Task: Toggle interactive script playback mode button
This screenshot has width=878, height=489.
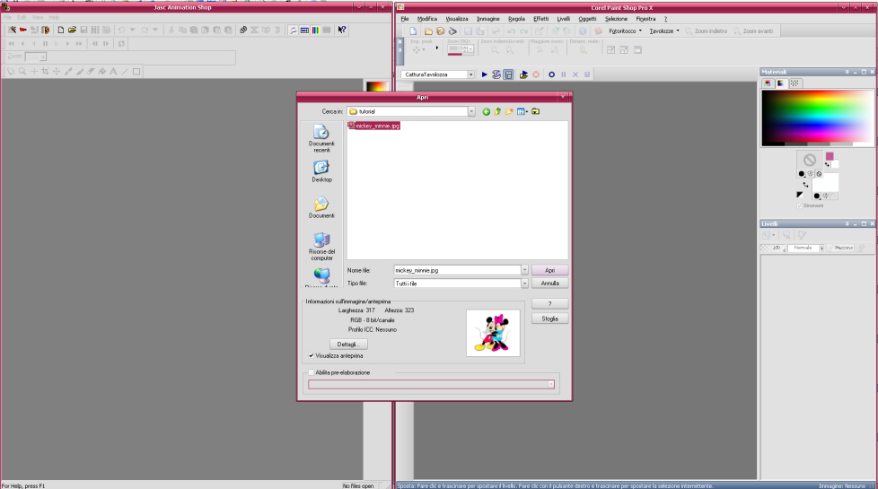Action: (508, 74)
